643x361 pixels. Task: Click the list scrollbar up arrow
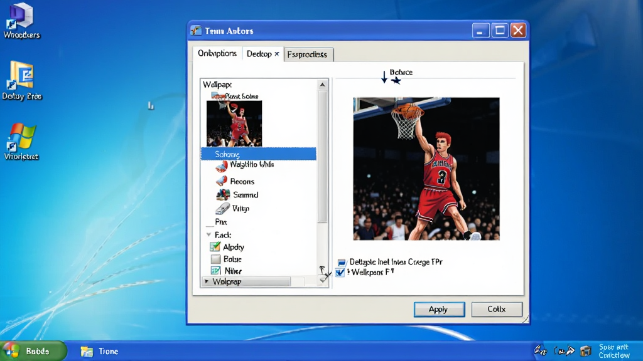323,85
